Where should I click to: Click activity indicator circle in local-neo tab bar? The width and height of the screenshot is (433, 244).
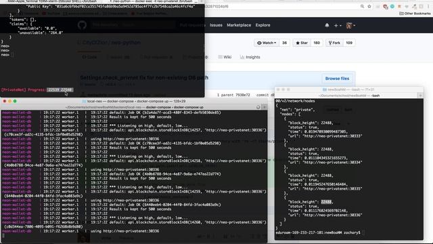click(258, 107)
